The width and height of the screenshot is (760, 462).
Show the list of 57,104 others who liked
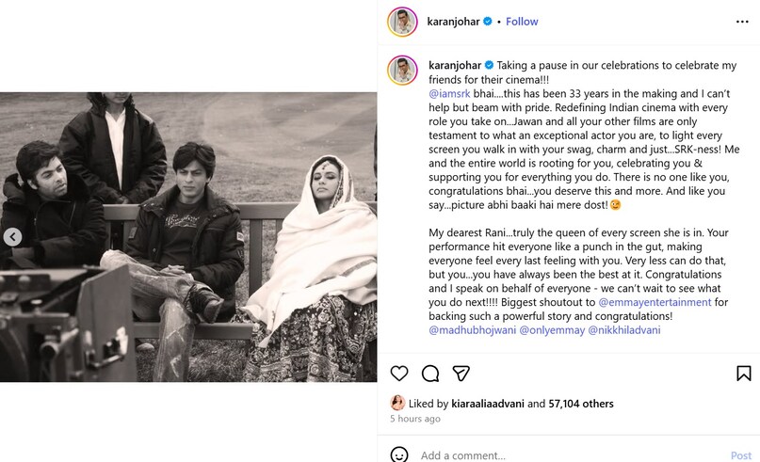580,404
